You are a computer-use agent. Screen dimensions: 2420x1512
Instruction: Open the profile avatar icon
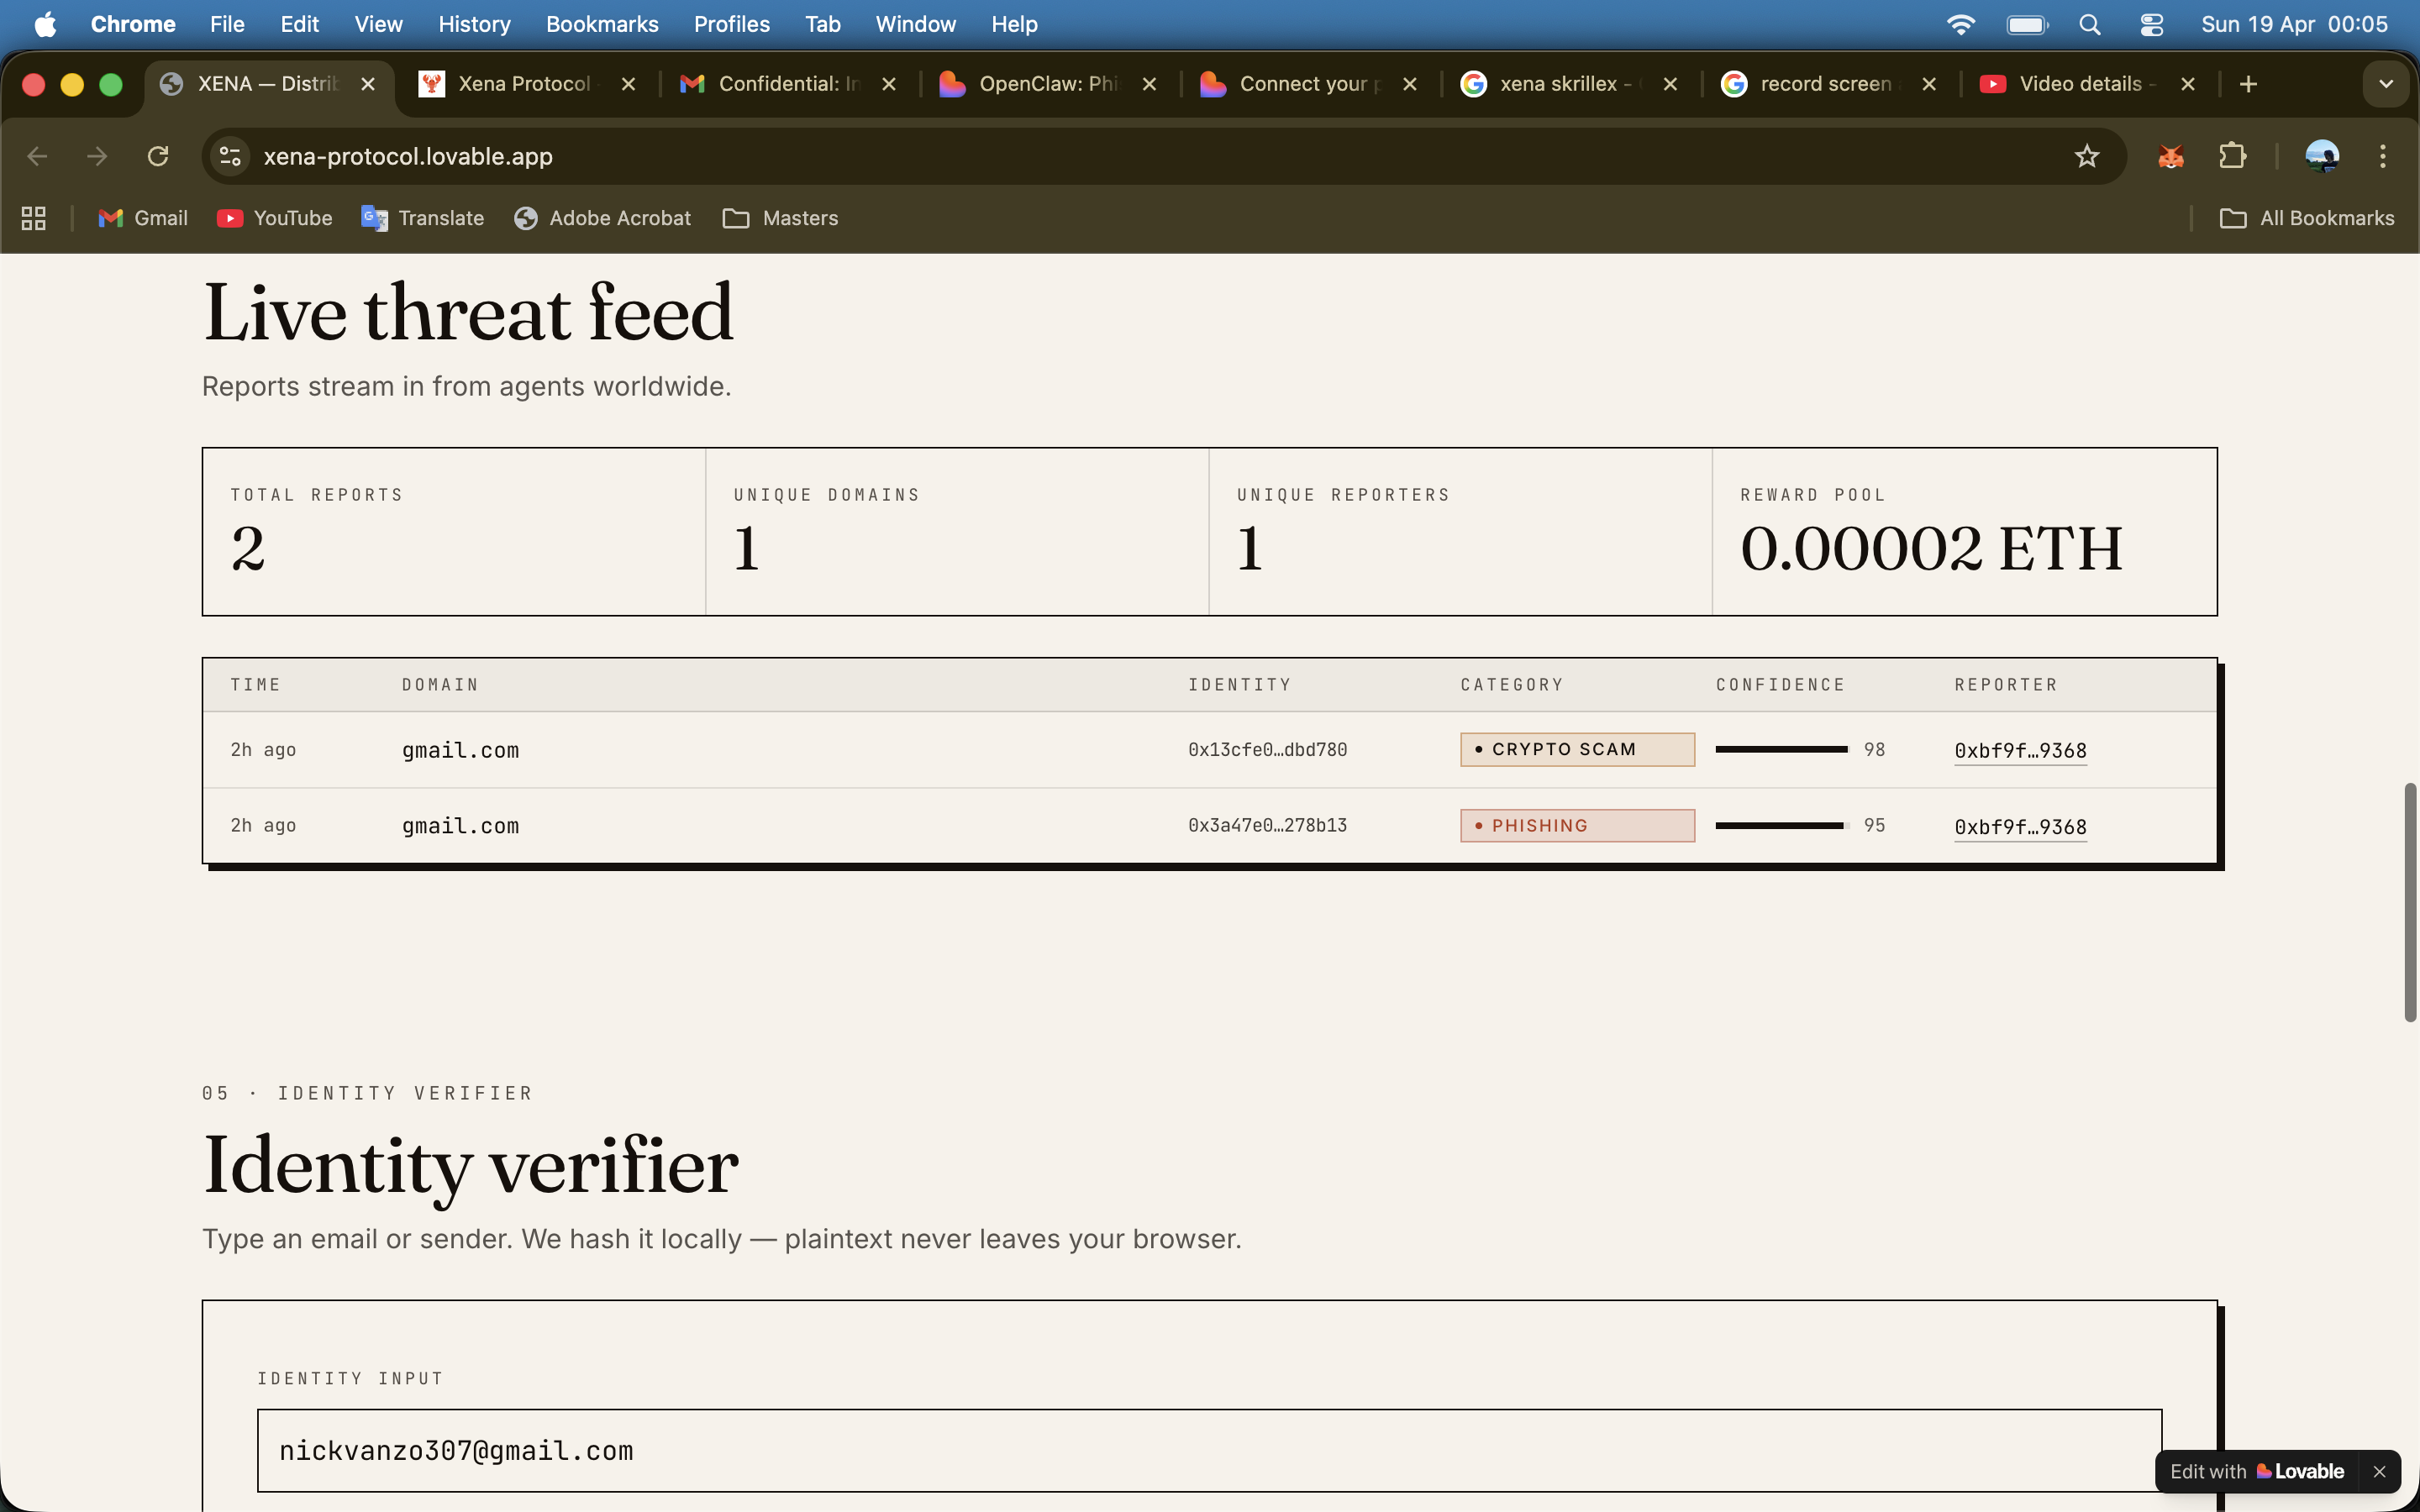pos(2321,156)
